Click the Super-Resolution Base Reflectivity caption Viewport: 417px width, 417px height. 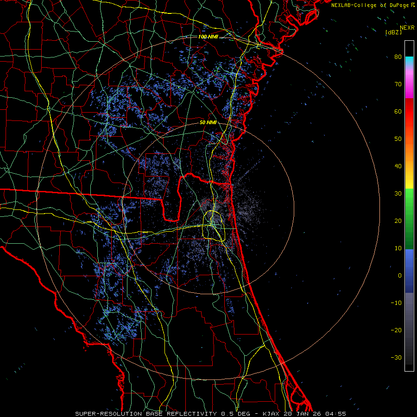coord(210,414)
